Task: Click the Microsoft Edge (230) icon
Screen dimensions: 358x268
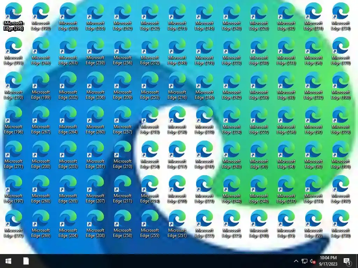Action: click(x=341, y=224)
